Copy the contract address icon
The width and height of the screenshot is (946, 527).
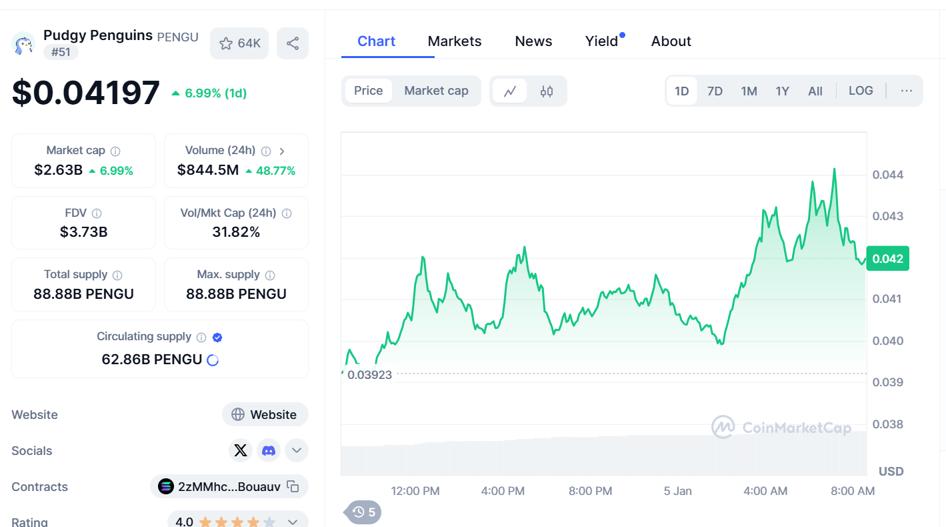[x=293, y=486]
